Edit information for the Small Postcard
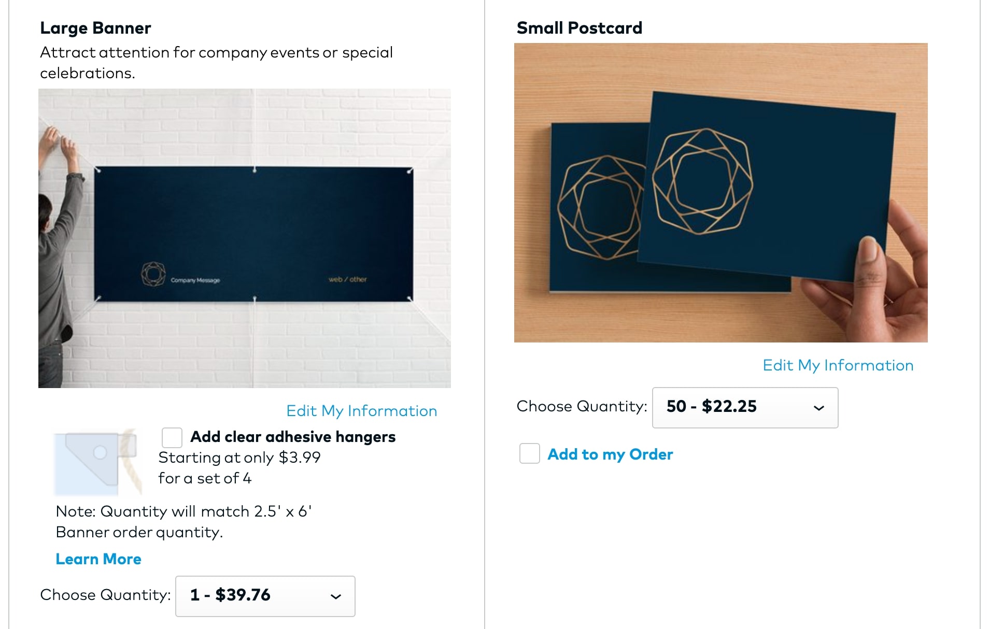The height and width of the screenshot is (629, 989). point(838,365)
